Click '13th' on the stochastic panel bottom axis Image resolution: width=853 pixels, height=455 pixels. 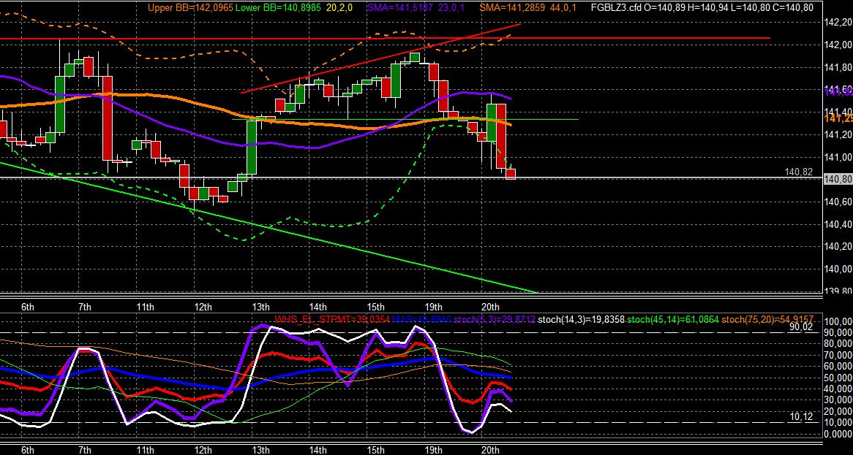pyautogui.click(x=260, y=450)
